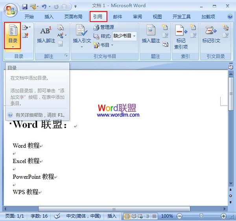Click the Previous Page double-arrow button
The image size is (236, 221).
point(230,190)
